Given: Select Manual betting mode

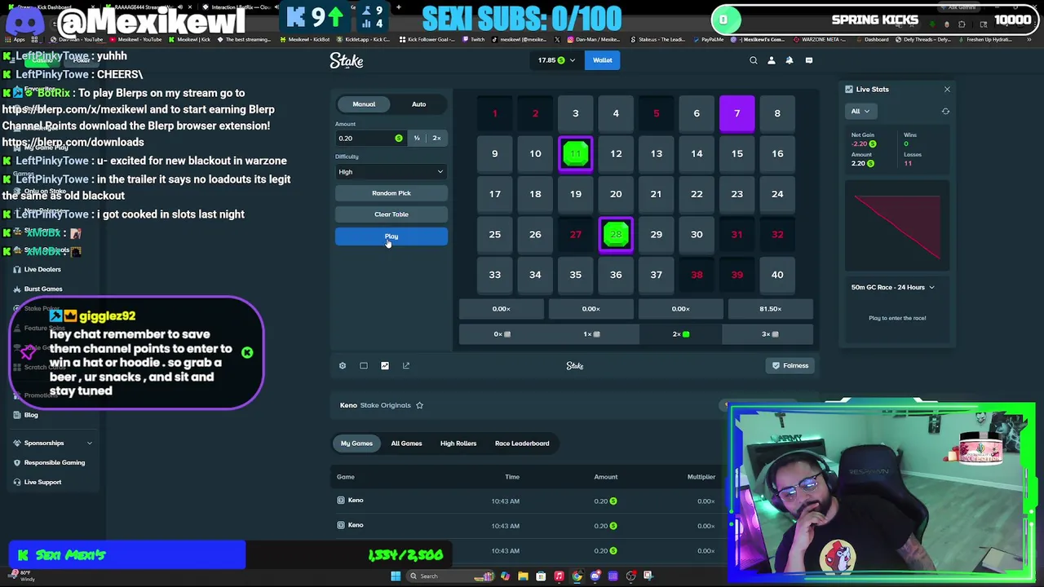Looking at the screenshot, I should [364, 104].
